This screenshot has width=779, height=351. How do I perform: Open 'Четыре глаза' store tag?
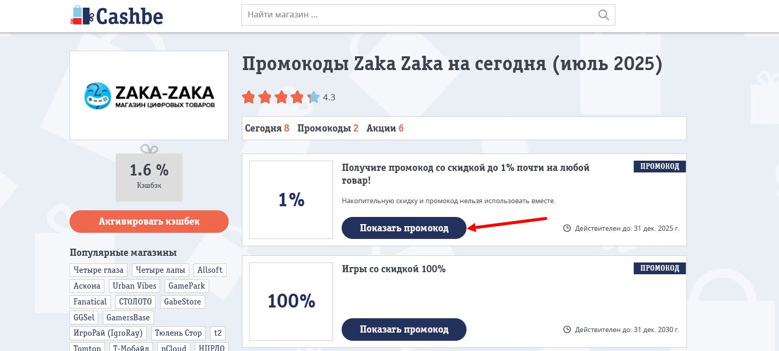pyautogui.click(x=99, y=270)
